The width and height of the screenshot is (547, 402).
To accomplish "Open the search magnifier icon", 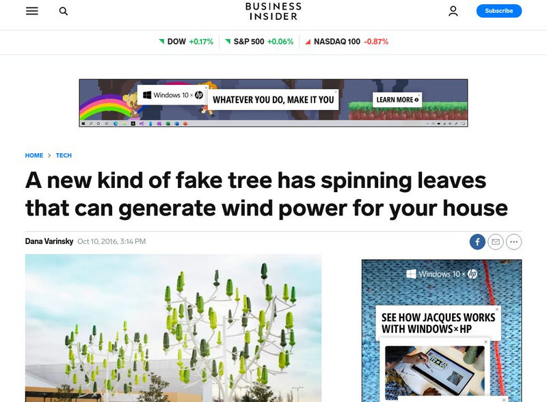I will click(63, 11).
